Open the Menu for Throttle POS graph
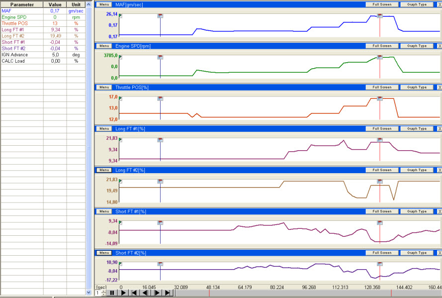Viewport: 442px width, 298px height. [104, 88]
